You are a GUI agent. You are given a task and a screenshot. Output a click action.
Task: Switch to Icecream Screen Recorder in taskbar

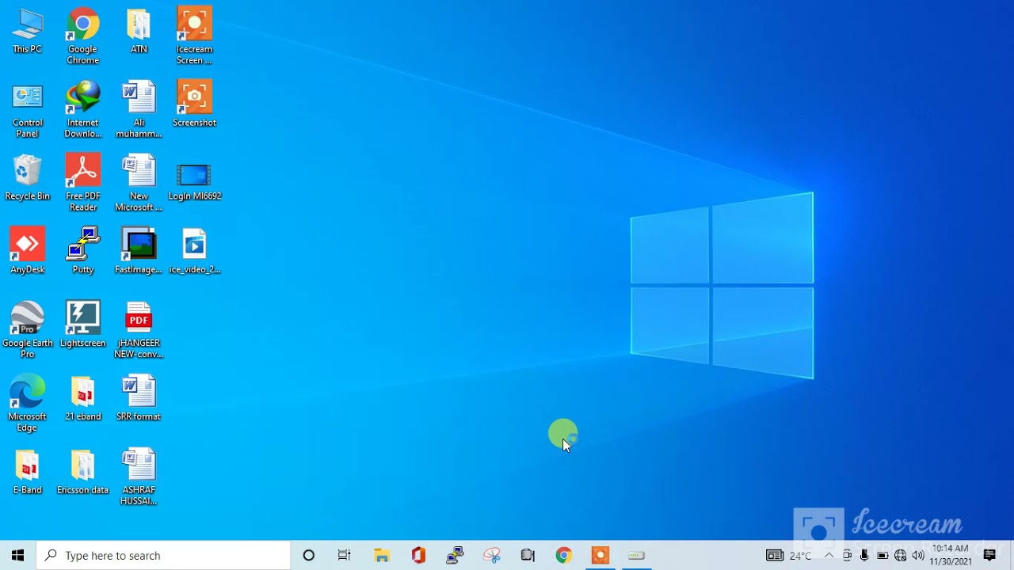click(x=600, y=556)
